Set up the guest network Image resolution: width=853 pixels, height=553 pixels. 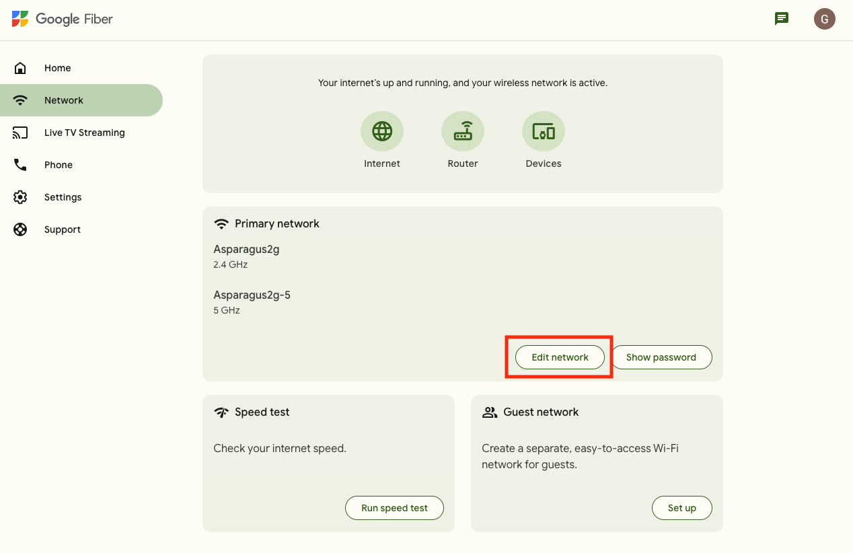681,508
